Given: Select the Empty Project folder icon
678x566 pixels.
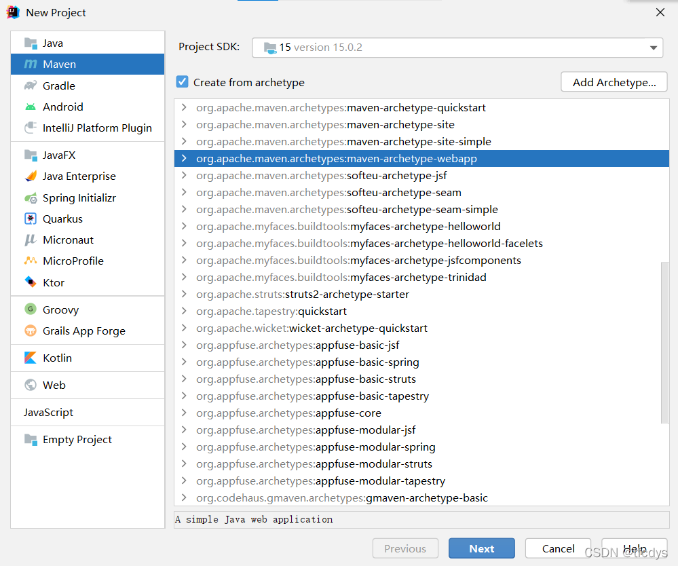Looking at the screenshot, I should tap(31, 439).
